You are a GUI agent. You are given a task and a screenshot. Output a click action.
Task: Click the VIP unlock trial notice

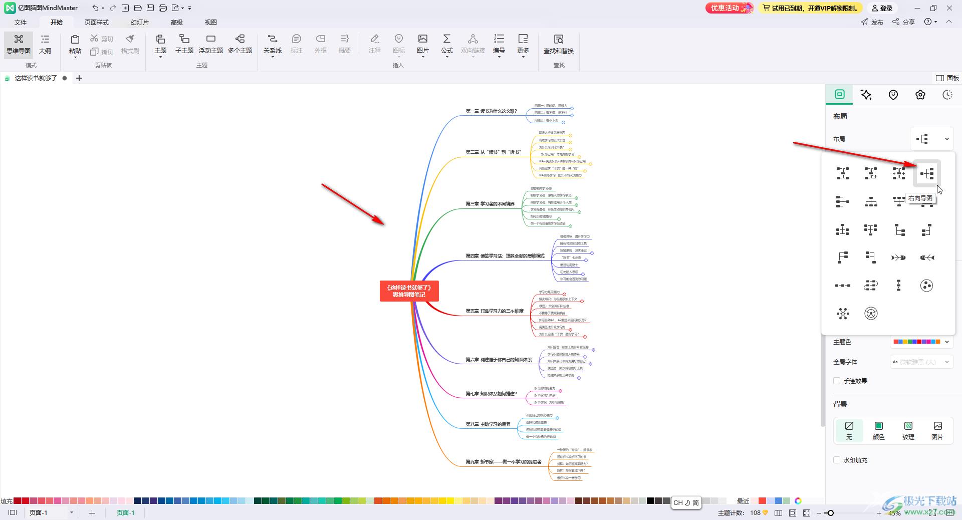coord(810,8)
